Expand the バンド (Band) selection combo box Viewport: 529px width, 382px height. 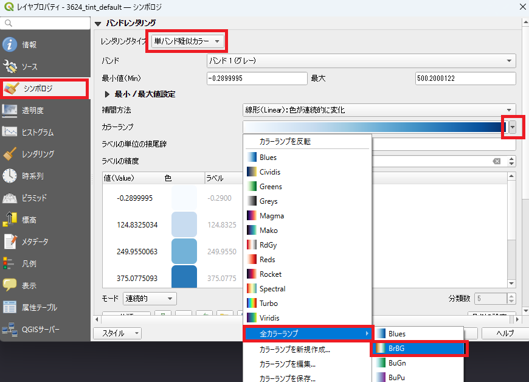tap(361, 61)
